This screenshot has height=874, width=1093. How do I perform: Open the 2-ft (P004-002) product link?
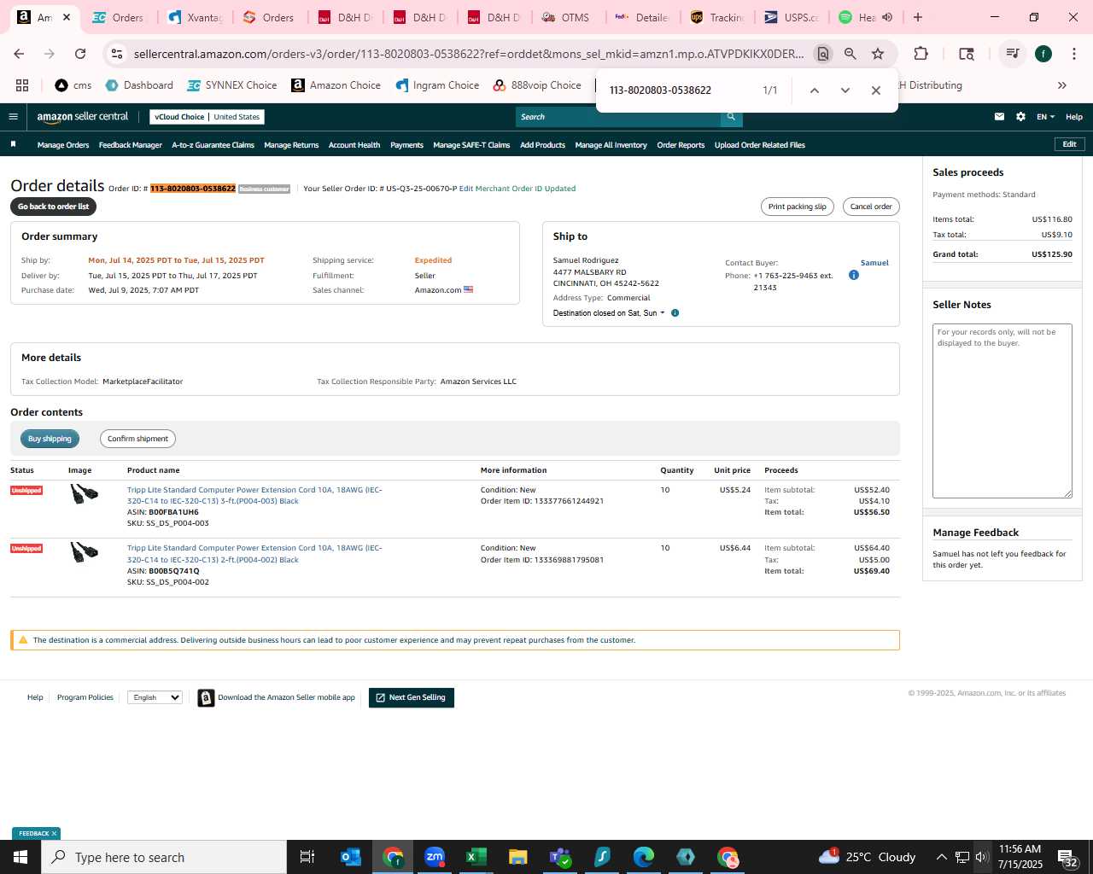[x=254, y=554]
